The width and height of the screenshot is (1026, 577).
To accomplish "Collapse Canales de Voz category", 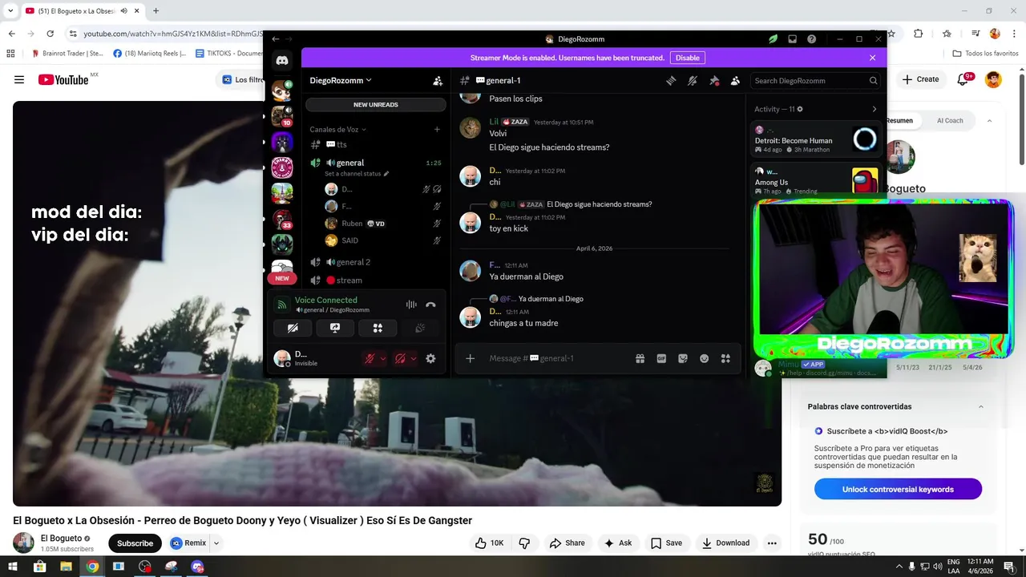I will (x=337, y=129).
